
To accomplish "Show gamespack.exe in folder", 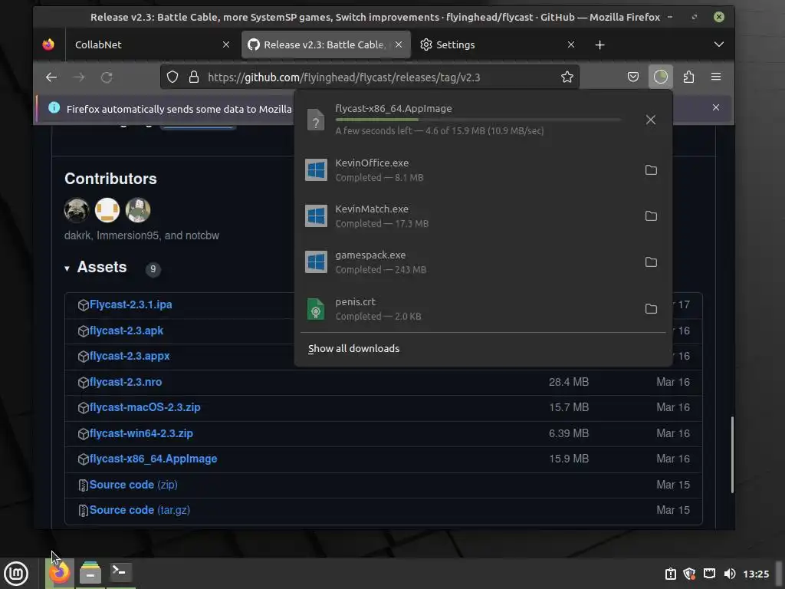I will (651, 262).
